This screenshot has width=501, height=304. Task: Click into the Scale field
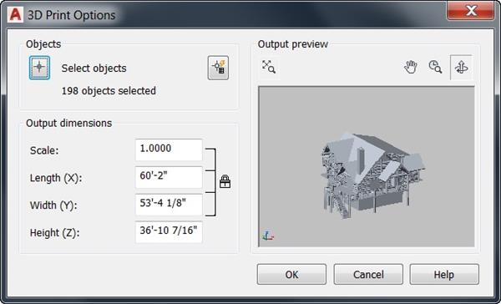tap(169, 150)
